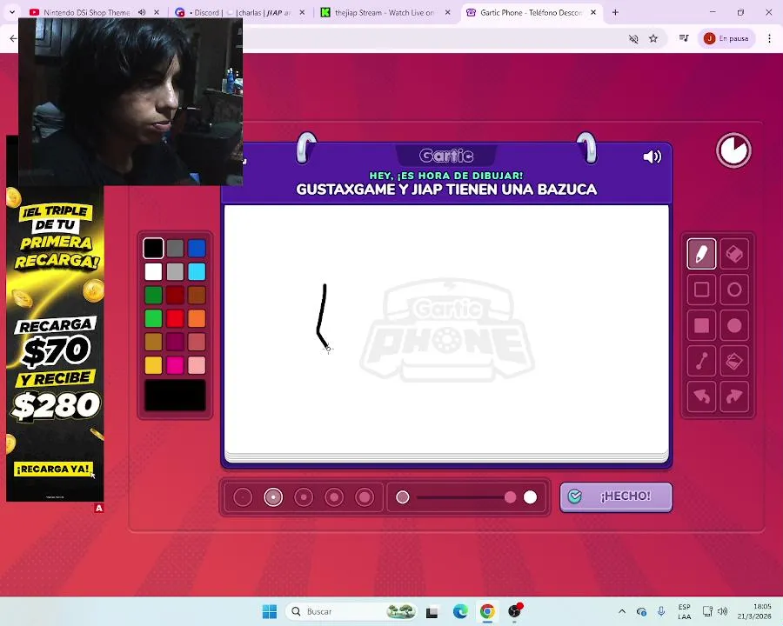
Task: Select the light gray color swatch
Action: point(175,271)
